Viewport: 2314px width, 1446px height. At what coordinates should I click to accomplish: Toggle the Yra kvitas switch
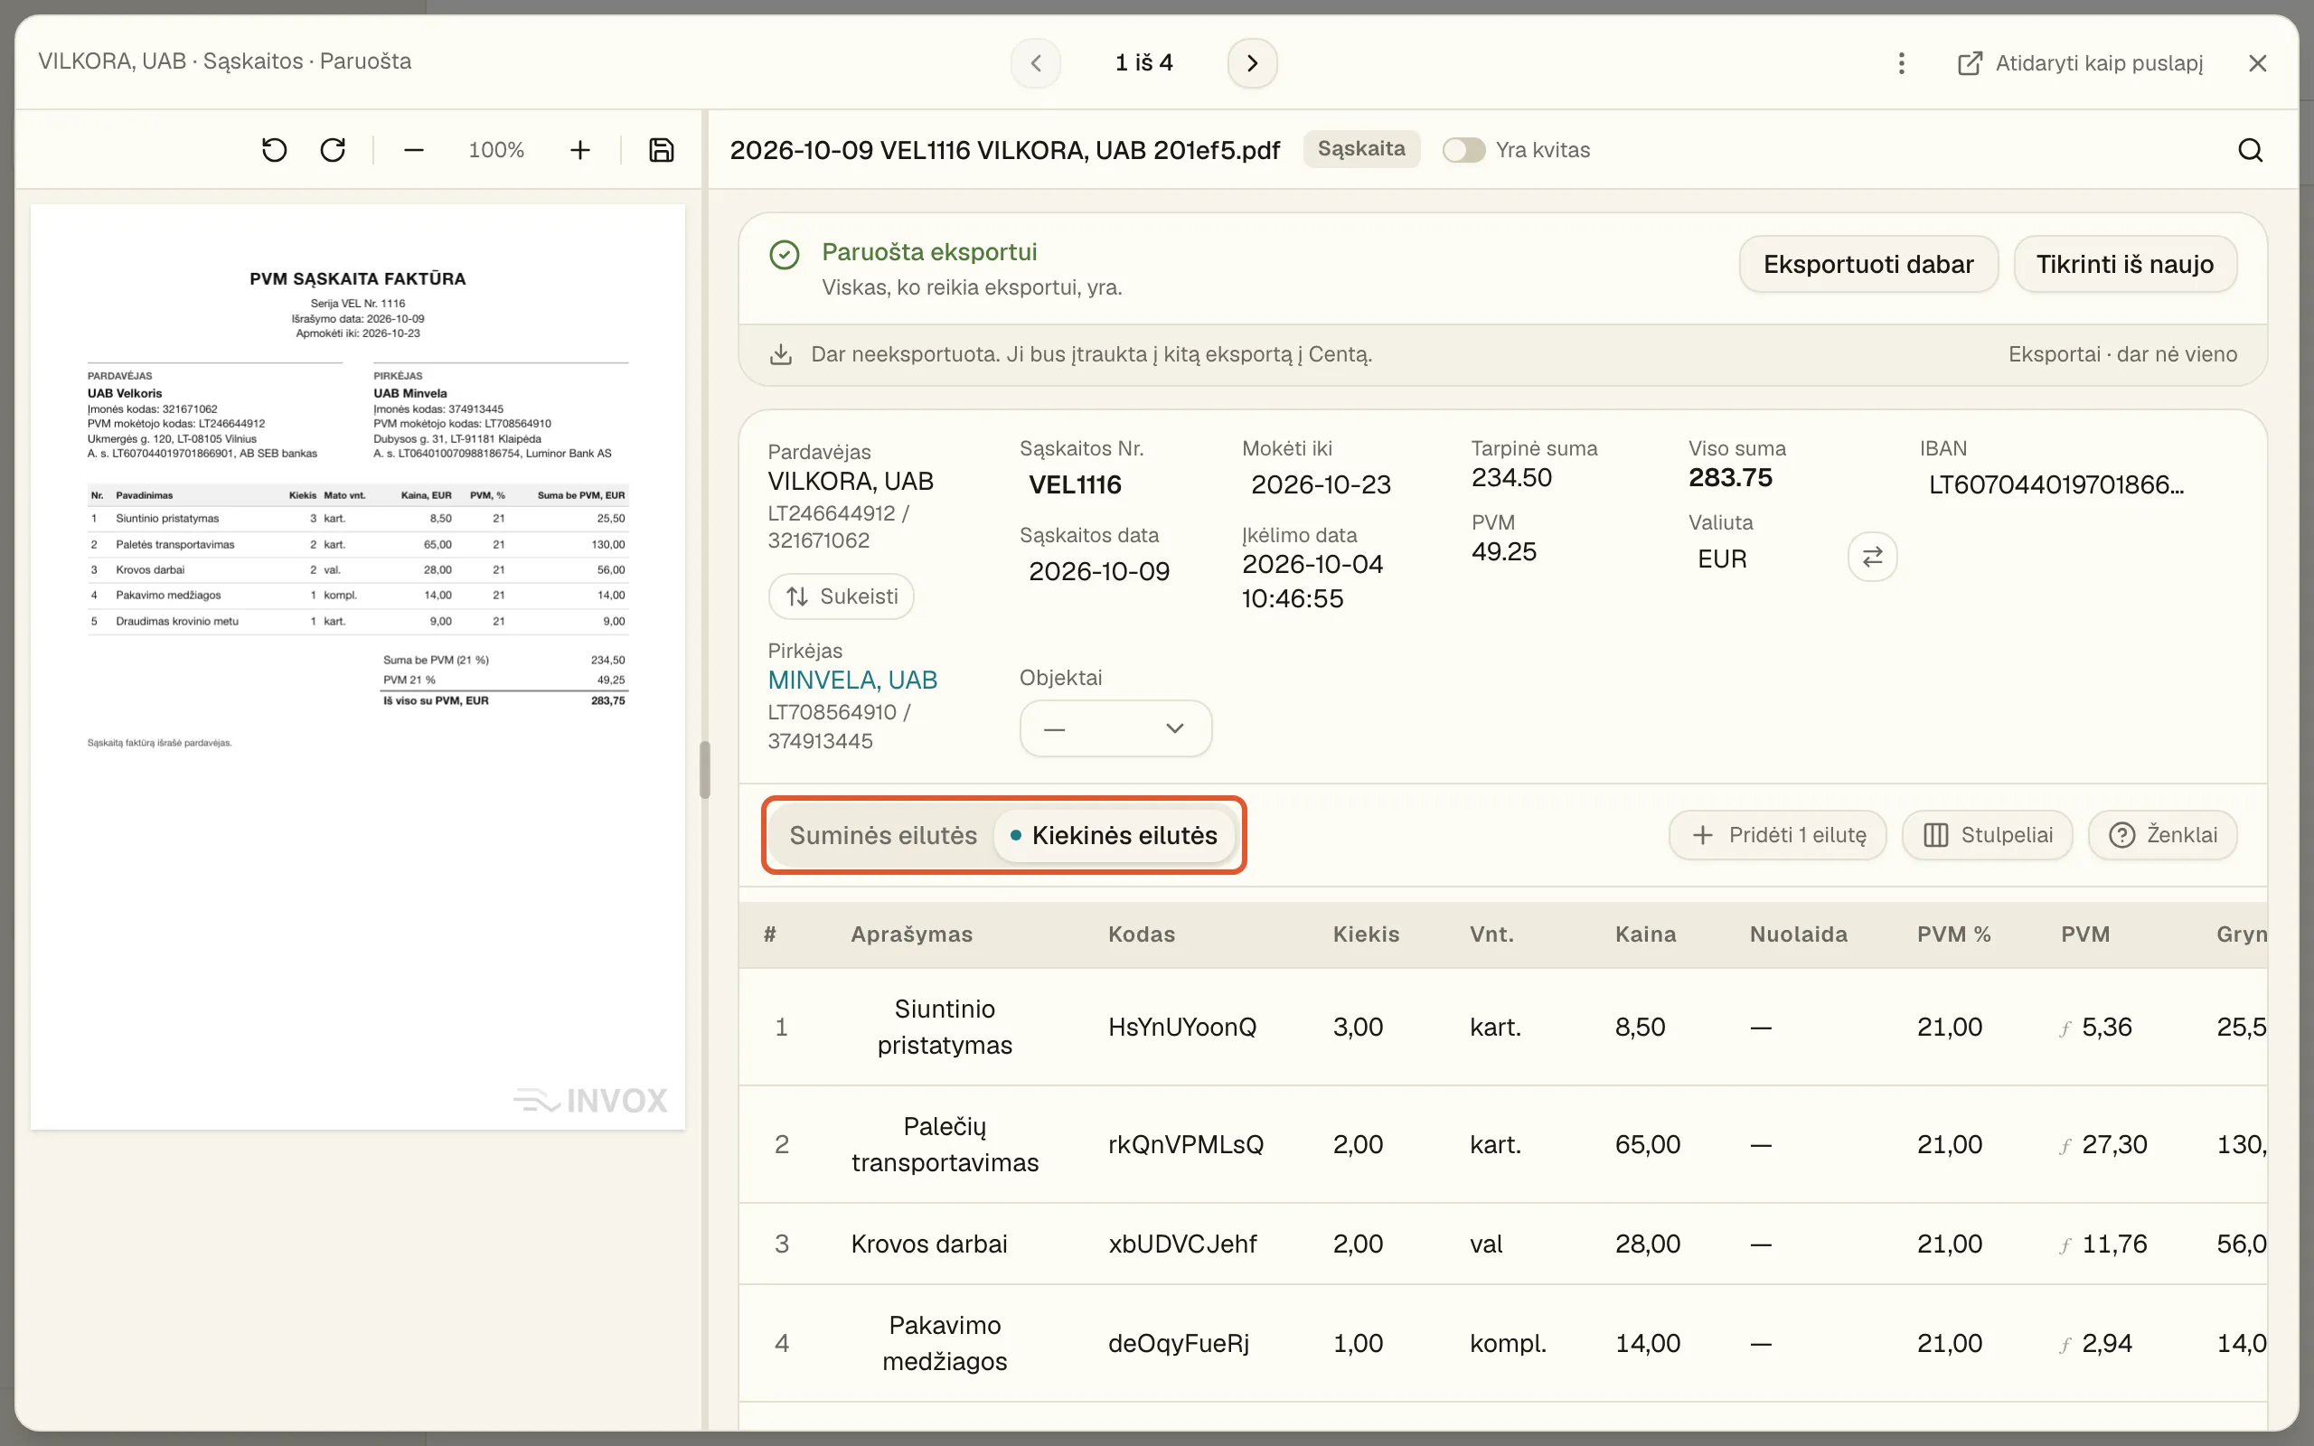[1463, 150]
